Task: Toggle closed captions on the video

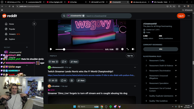Action: [x=117, y=49]
